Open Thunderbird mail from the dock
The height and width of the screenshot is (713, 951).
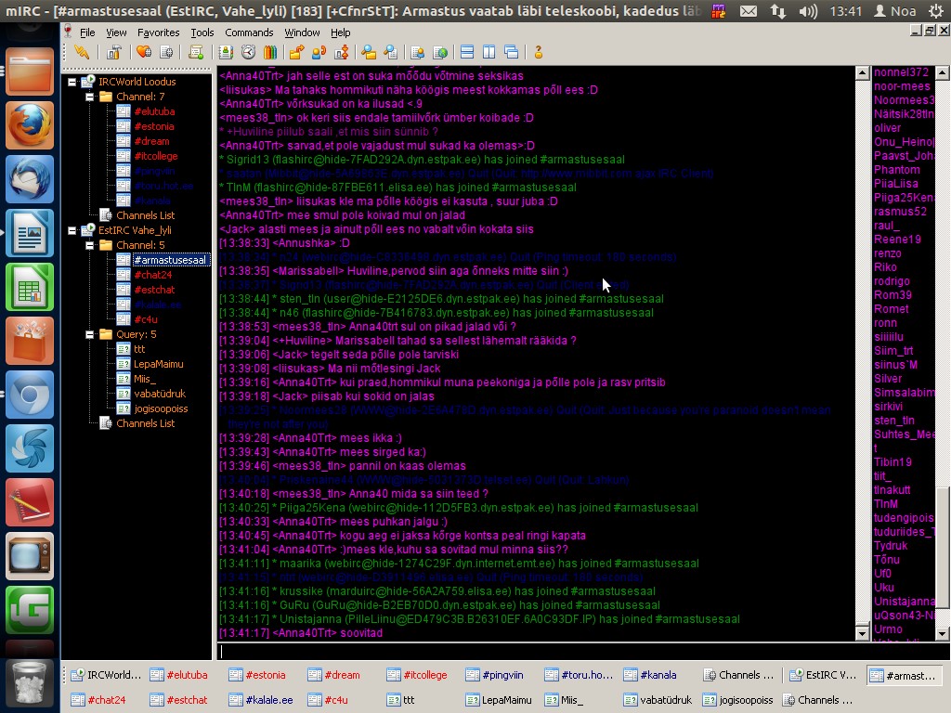pos(30,179)
